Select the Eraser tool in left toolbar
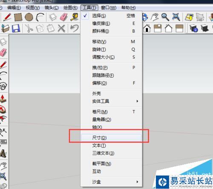This screenshot has width=213, height=189. click(3, 52)
